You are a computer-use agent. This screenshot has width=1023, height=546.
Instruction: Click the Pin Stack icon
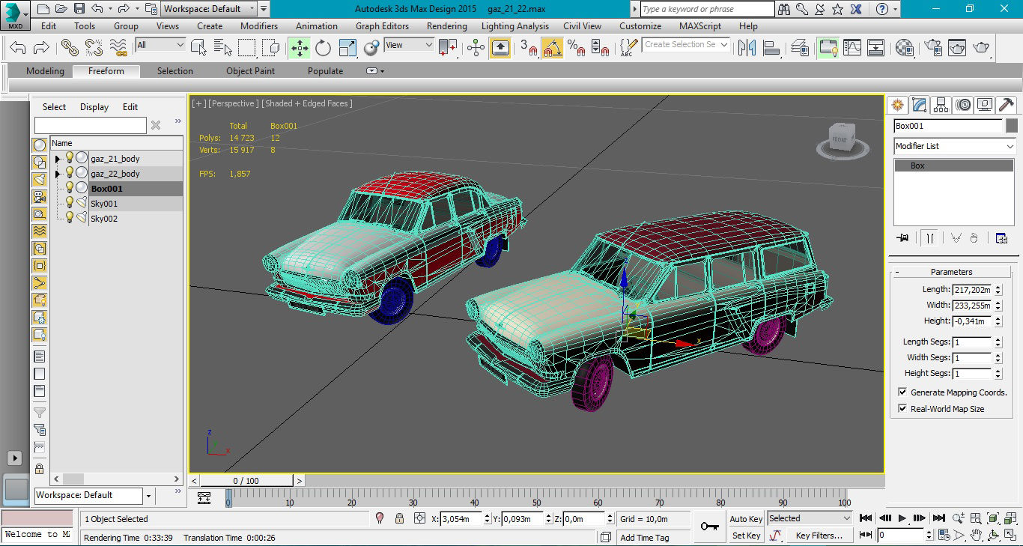903,238
